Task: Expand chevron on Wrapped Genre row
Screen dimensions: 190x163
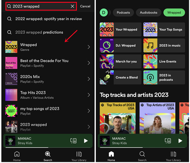Action: 89,47
